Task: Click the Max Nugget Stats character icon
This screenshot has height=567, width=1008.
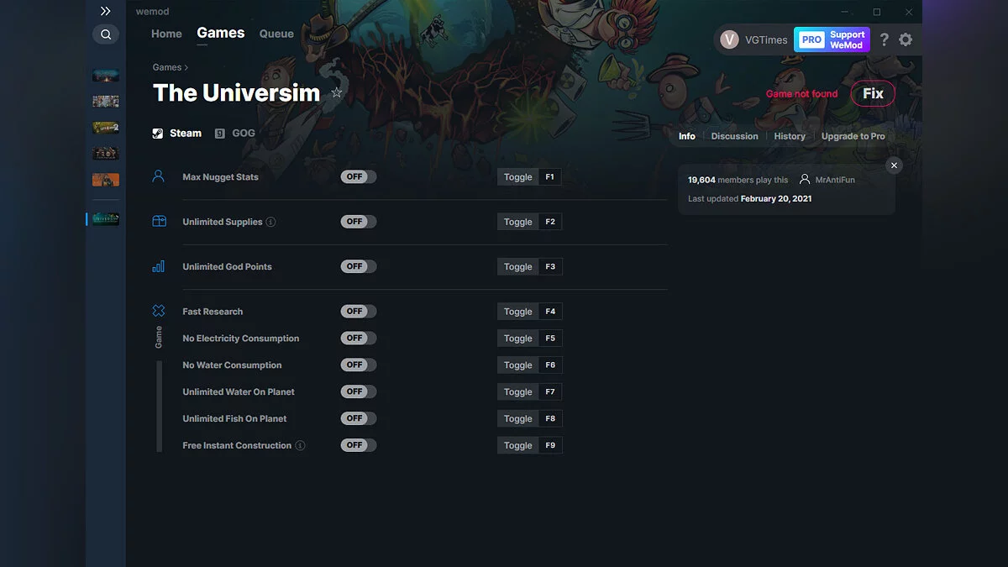Action: 158,176
